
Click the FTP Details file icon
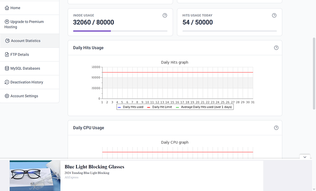tap(7, 55)
